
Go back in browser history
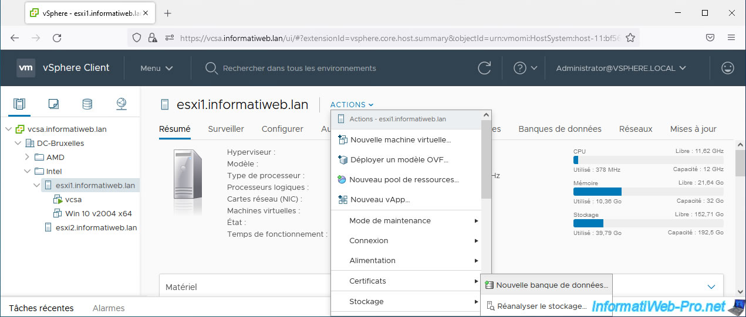[15, 38]
